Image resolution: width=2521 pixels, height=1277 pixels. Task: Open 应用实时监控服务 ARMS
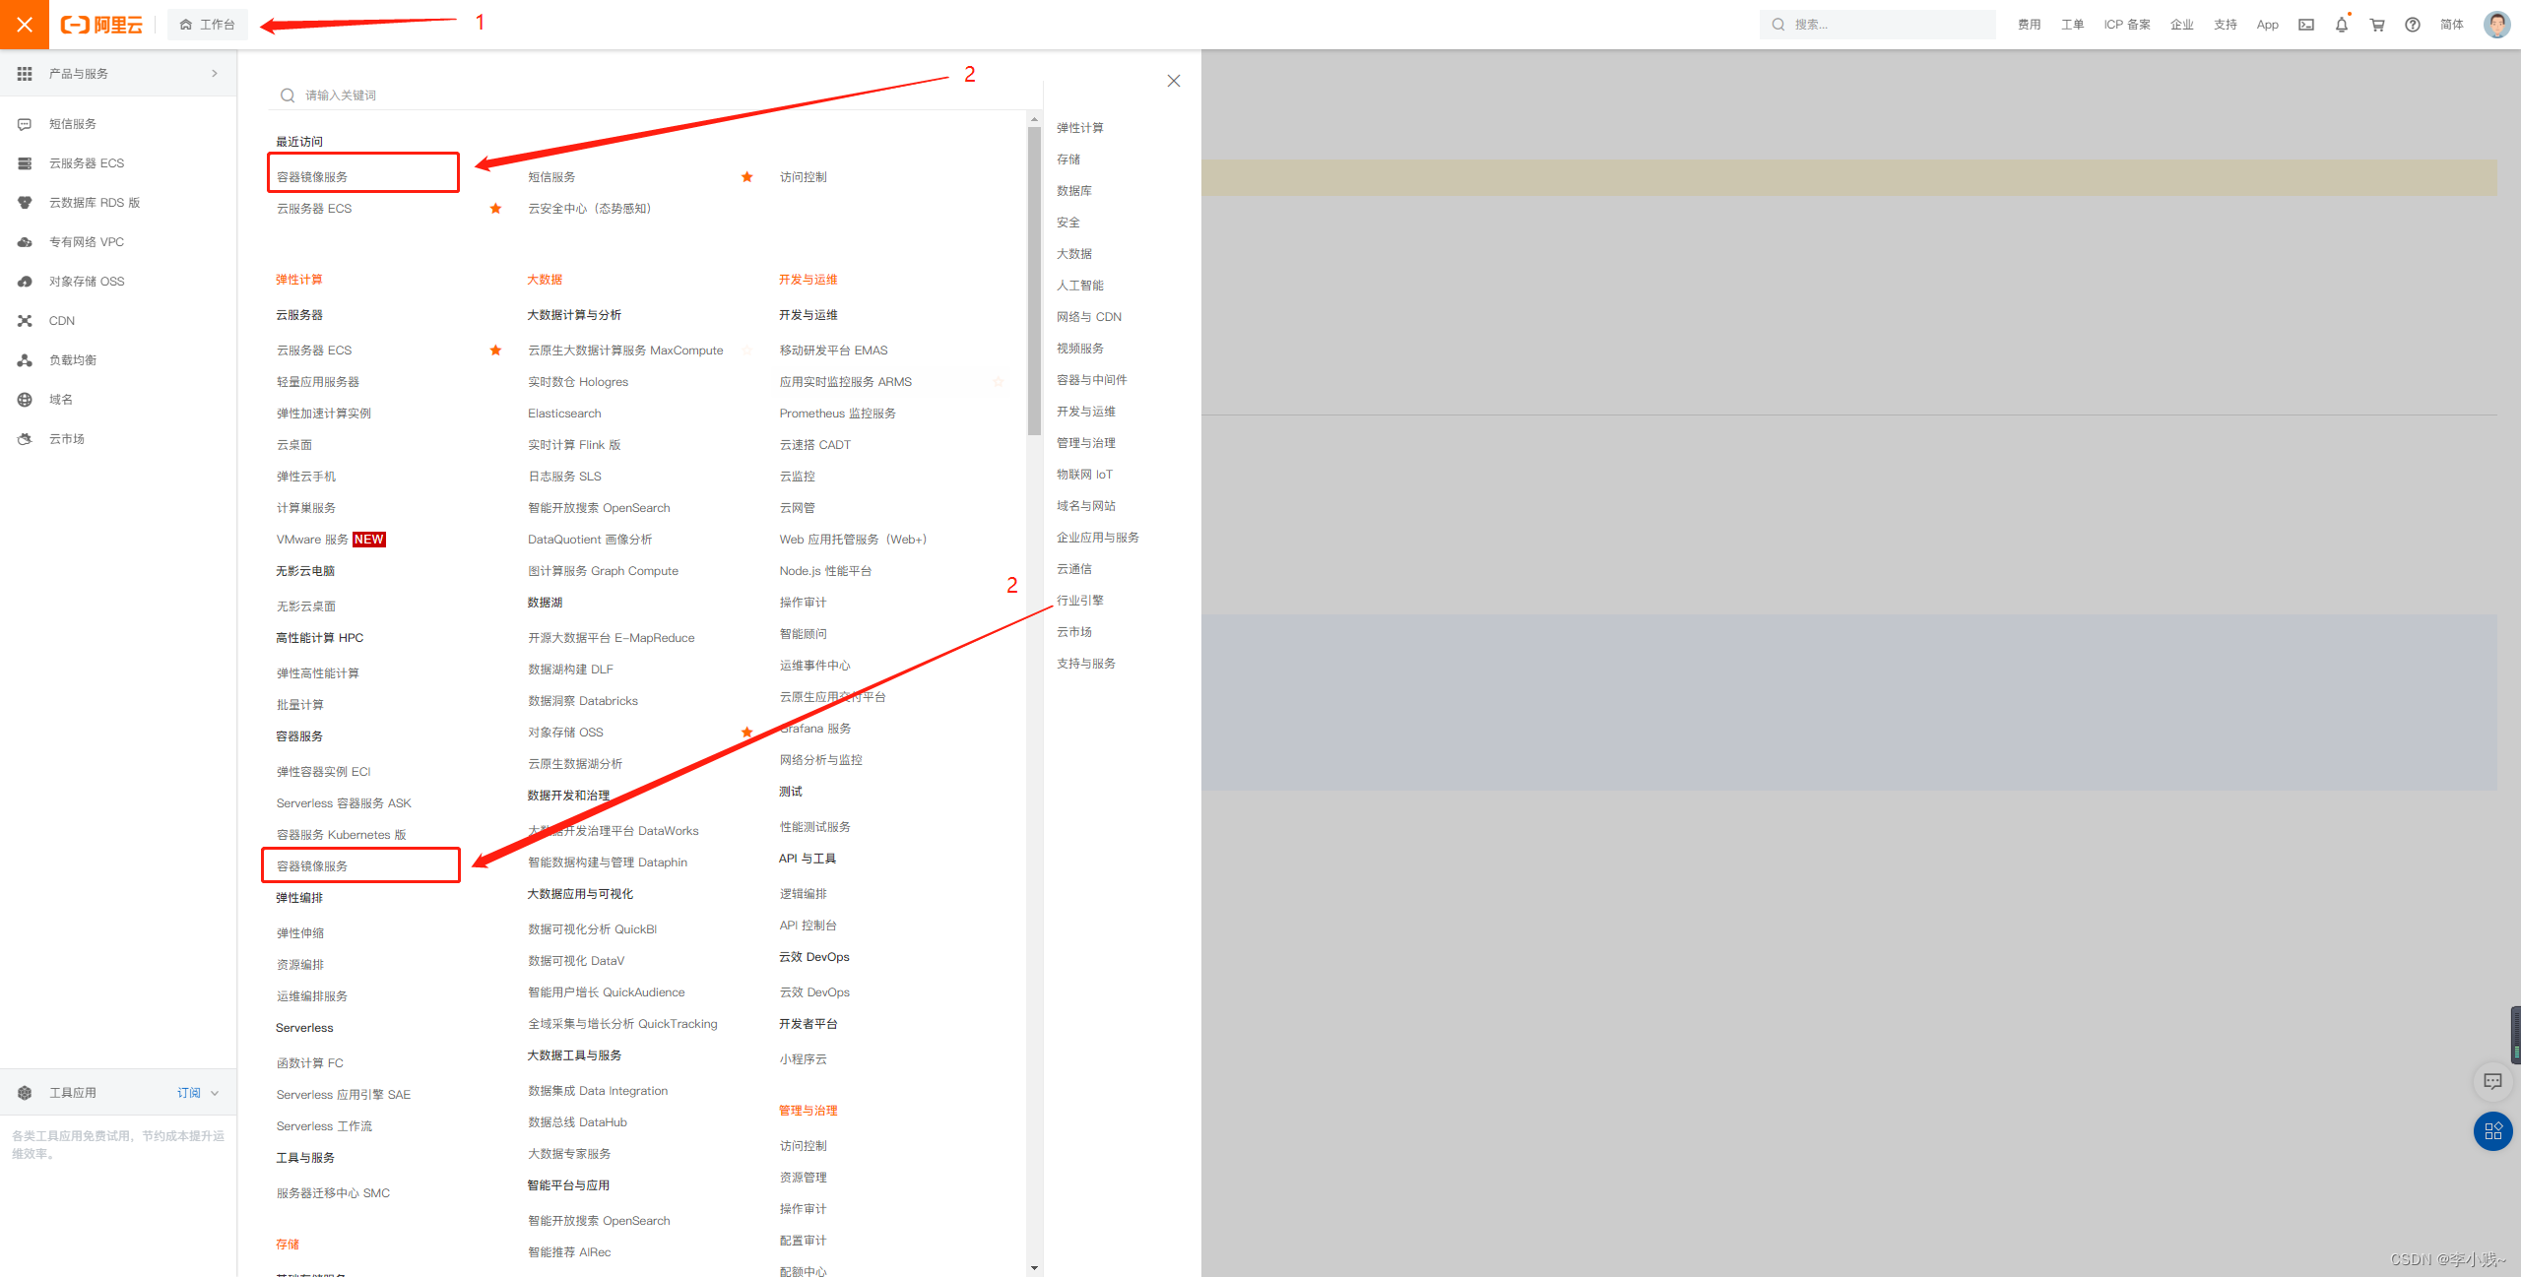[846, 382]
